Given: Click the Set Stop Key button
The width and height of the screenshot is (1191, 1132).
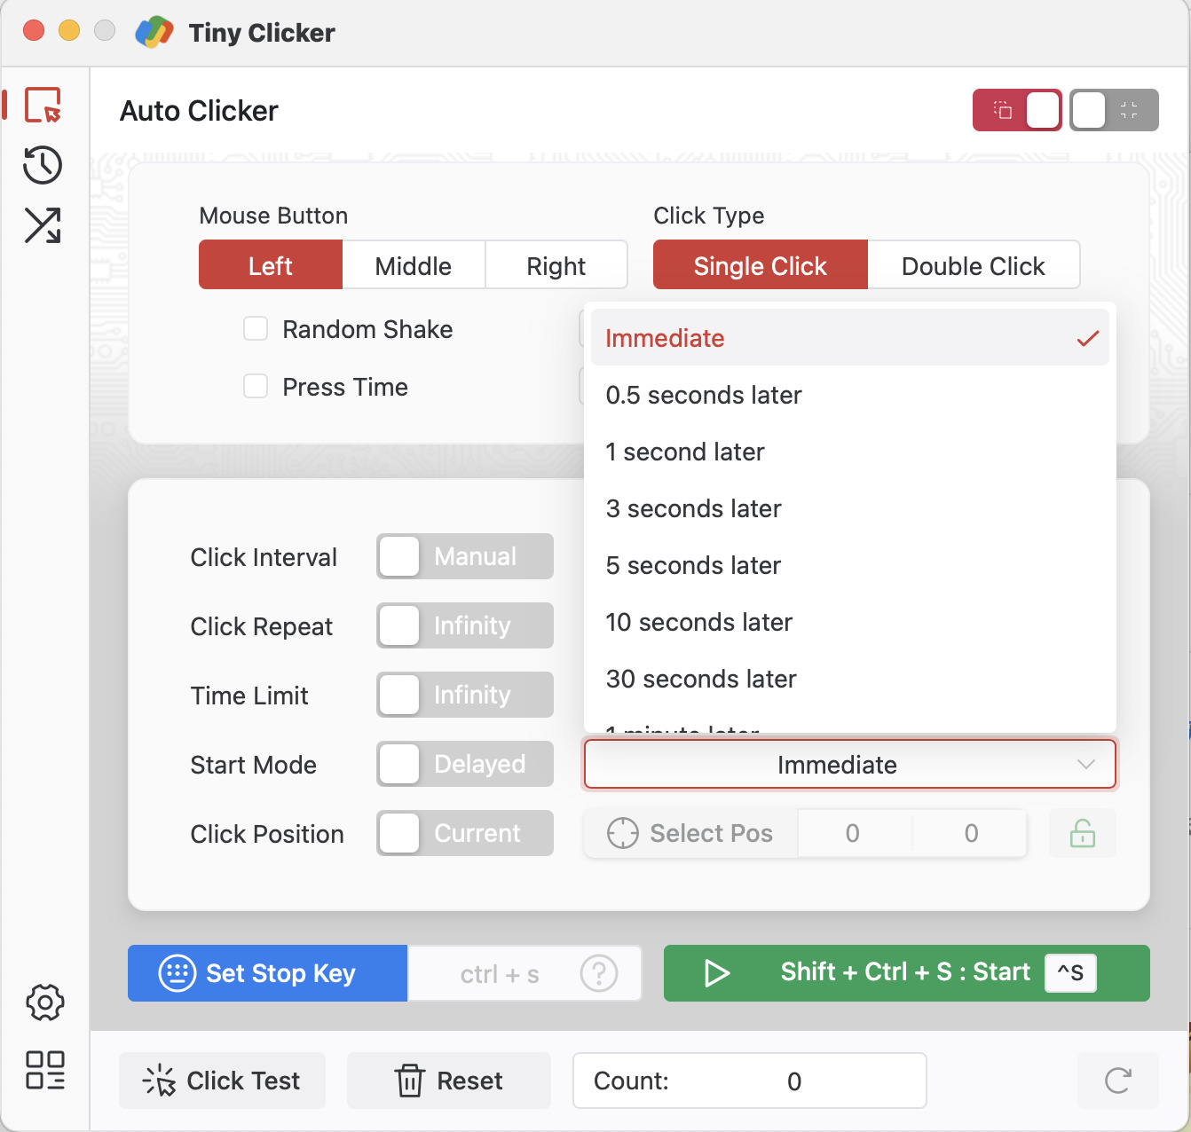Looking at the screenshot, I should pyautogui.click(x=267, y=973).
